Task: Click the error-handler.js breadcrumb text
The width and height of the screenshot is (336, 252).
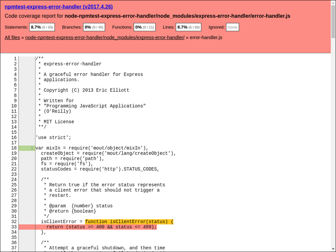Action: 206,37
